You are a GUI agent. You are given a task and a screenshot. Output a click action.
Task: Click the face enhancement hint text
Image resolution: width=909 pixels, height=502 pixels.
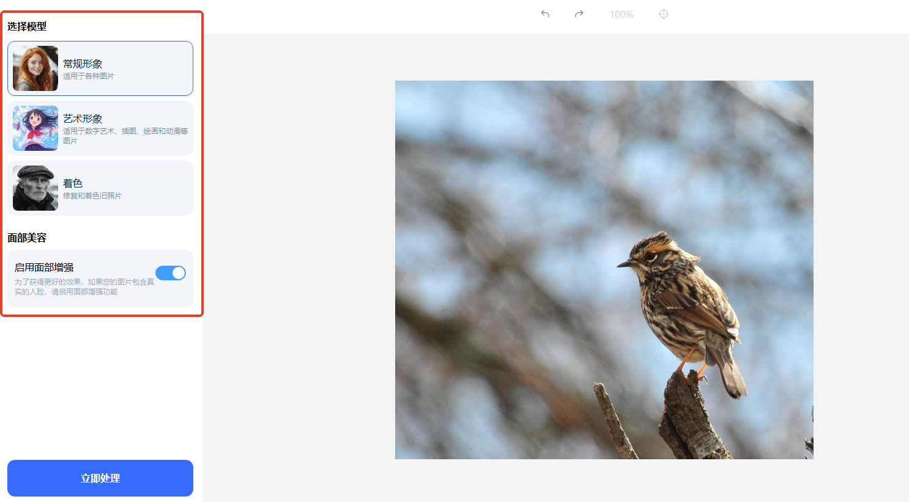click(x=84, y=287)
